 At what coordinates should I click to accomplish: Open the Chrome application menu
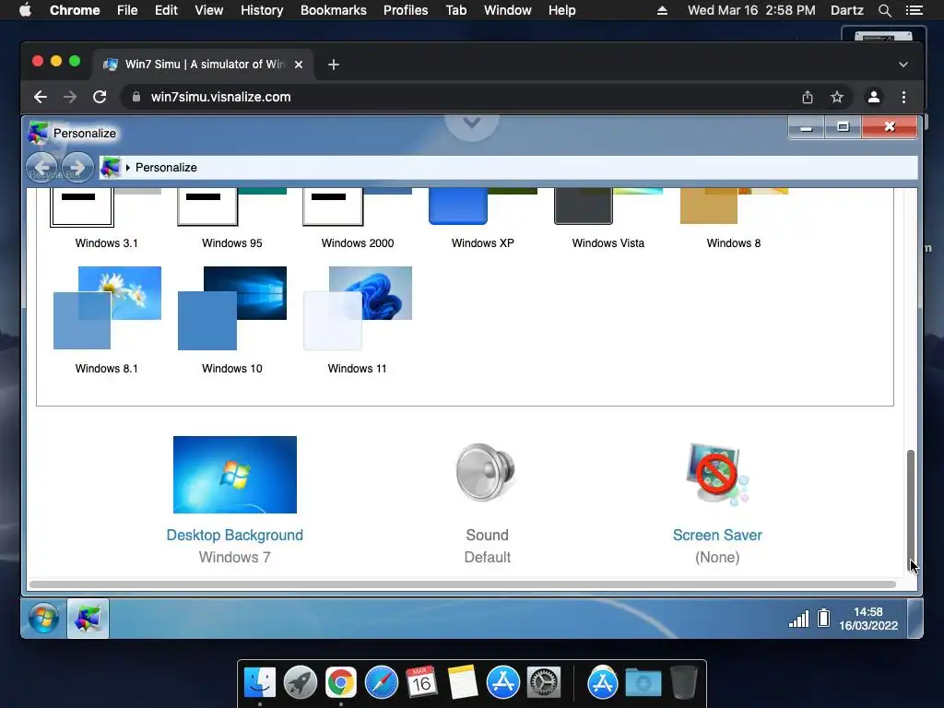click(75, 10)
